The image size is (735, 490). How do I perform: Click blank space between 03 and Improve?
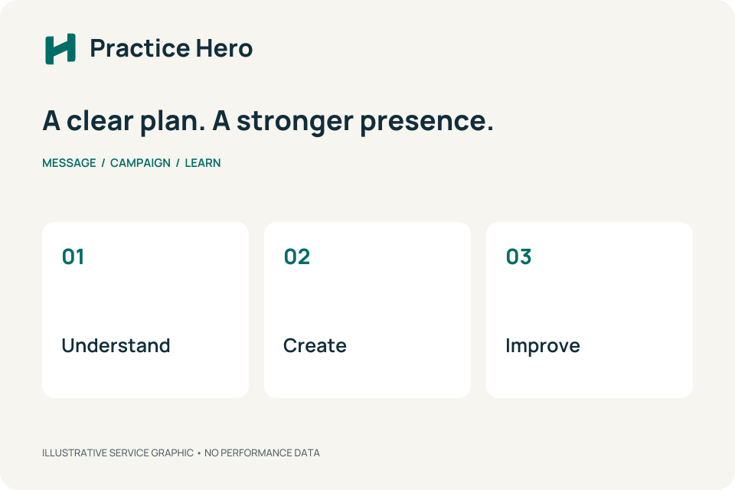point(590,301)
